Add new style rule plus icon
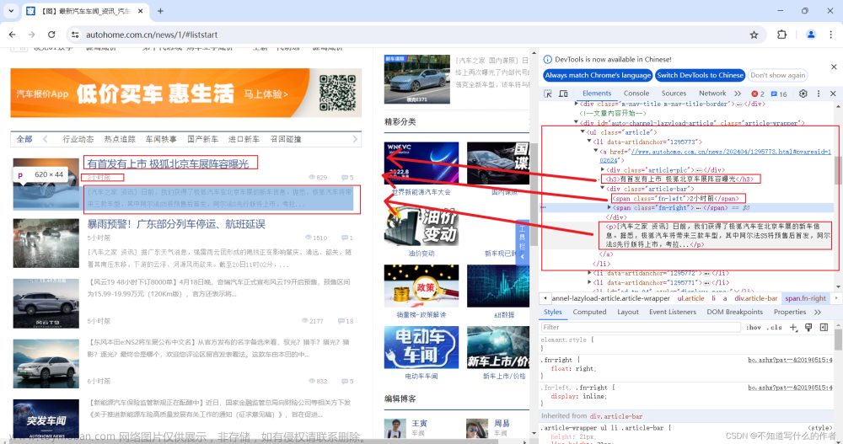Image resolution: width=843 pixels, height=444 pixels. [x=793, y=328]
